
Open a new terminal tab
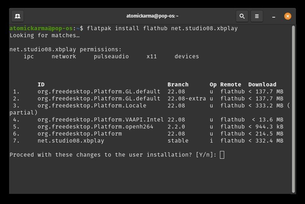pyautogui.click(x=18, y=16)
